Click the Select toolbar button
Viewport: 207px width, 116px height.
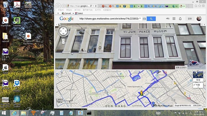point(79,13)
